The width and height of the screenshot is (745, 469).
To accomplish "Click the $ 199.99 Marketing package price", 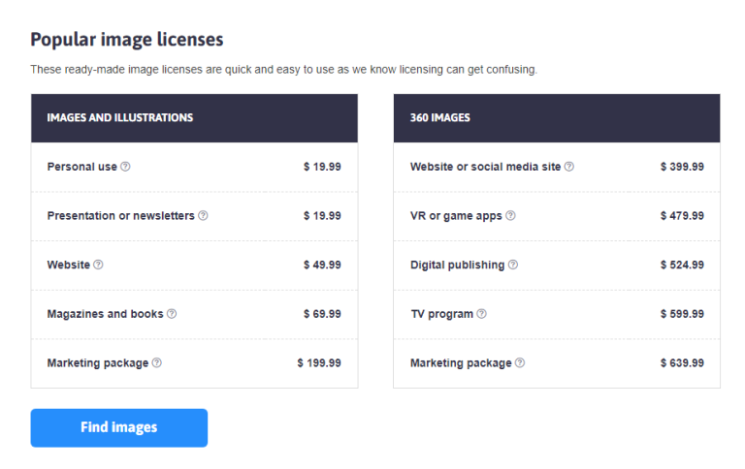I will (x=319, y=363).
